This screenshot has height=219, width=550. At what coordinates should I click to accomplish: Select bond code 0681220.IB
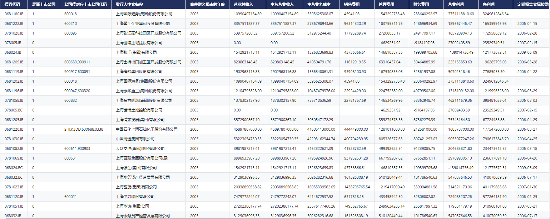click(14, 129)
